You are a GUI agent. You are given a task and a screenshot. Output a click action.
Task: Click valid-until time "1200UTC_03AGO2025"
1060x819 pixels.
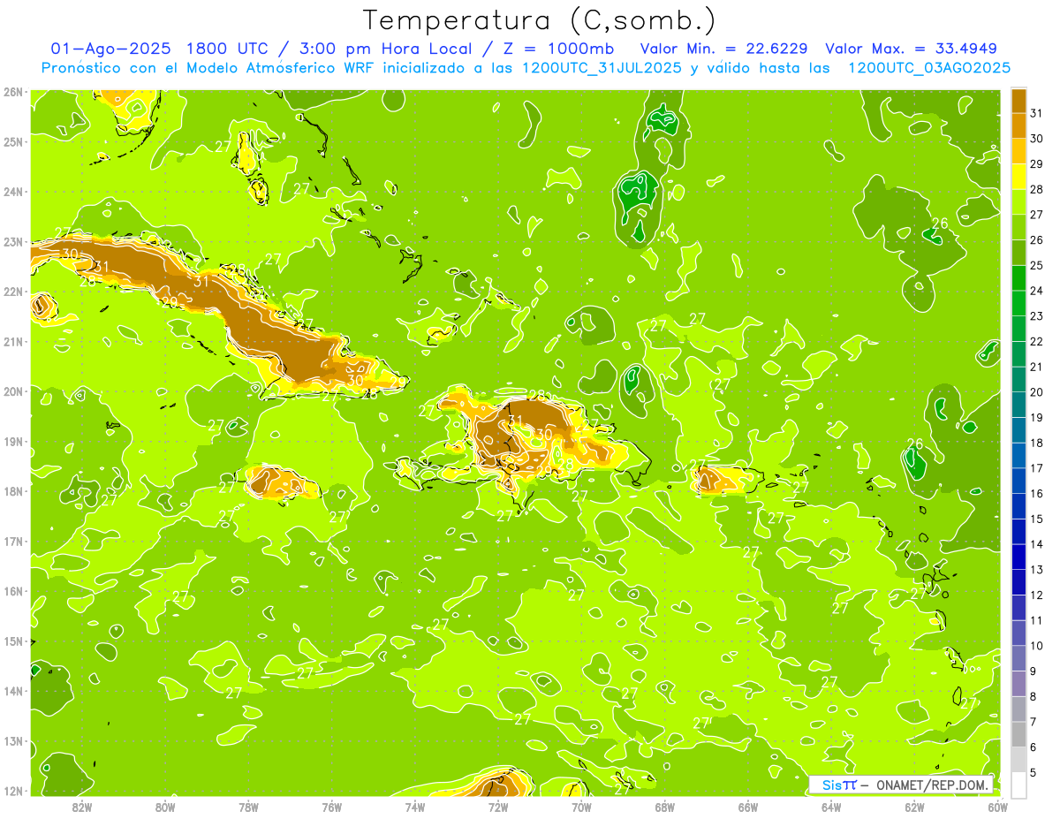(929, 68)
